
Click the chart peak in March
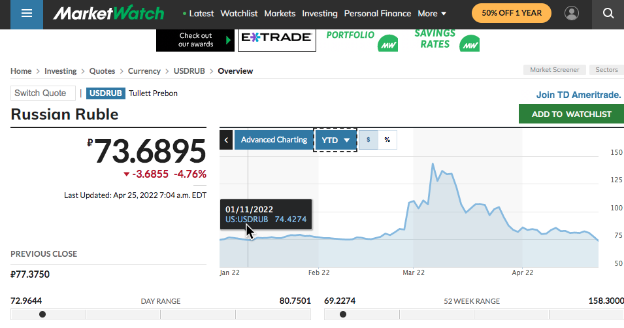click(433, 163)
